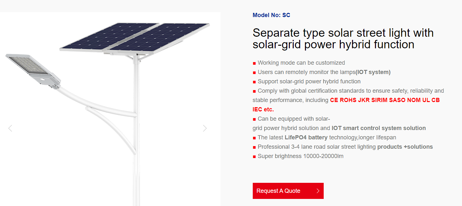Click red bullet beside 'Working mode' line
This screenshot has height=206, width=462.
point(254,63)
